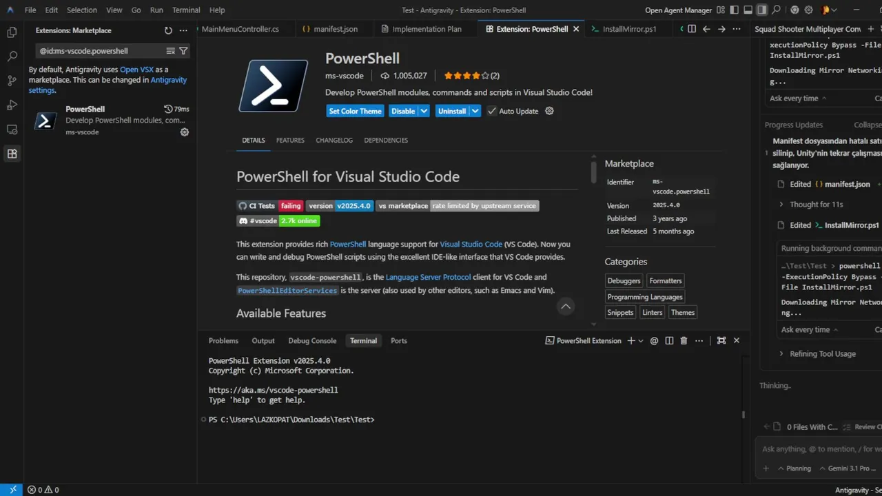Maximize the terminal panel size
This screenshot has height=496, width=882.
coord(721,340)
